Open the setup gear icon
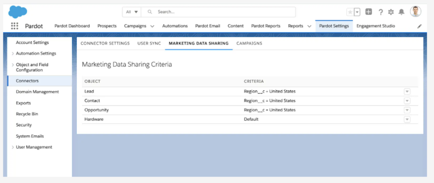Screen dimensions: 434x183 (x=391, y=12)
